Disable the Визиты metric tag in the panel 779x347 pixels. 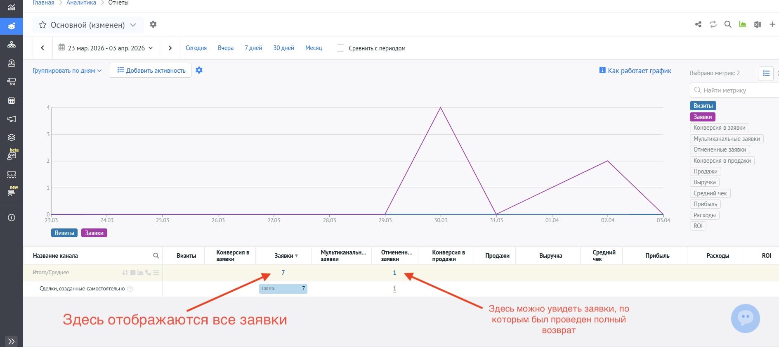(703, 106)
